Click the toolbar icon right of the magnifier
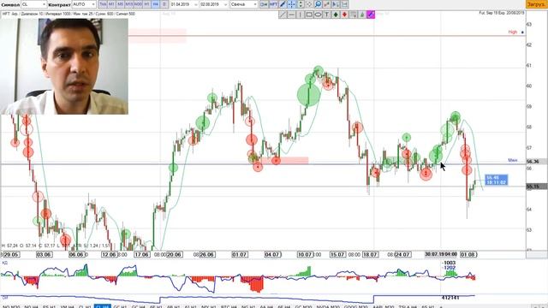This screenshot has width=548, height=308. pyautogui.click(x=327, y=4)
